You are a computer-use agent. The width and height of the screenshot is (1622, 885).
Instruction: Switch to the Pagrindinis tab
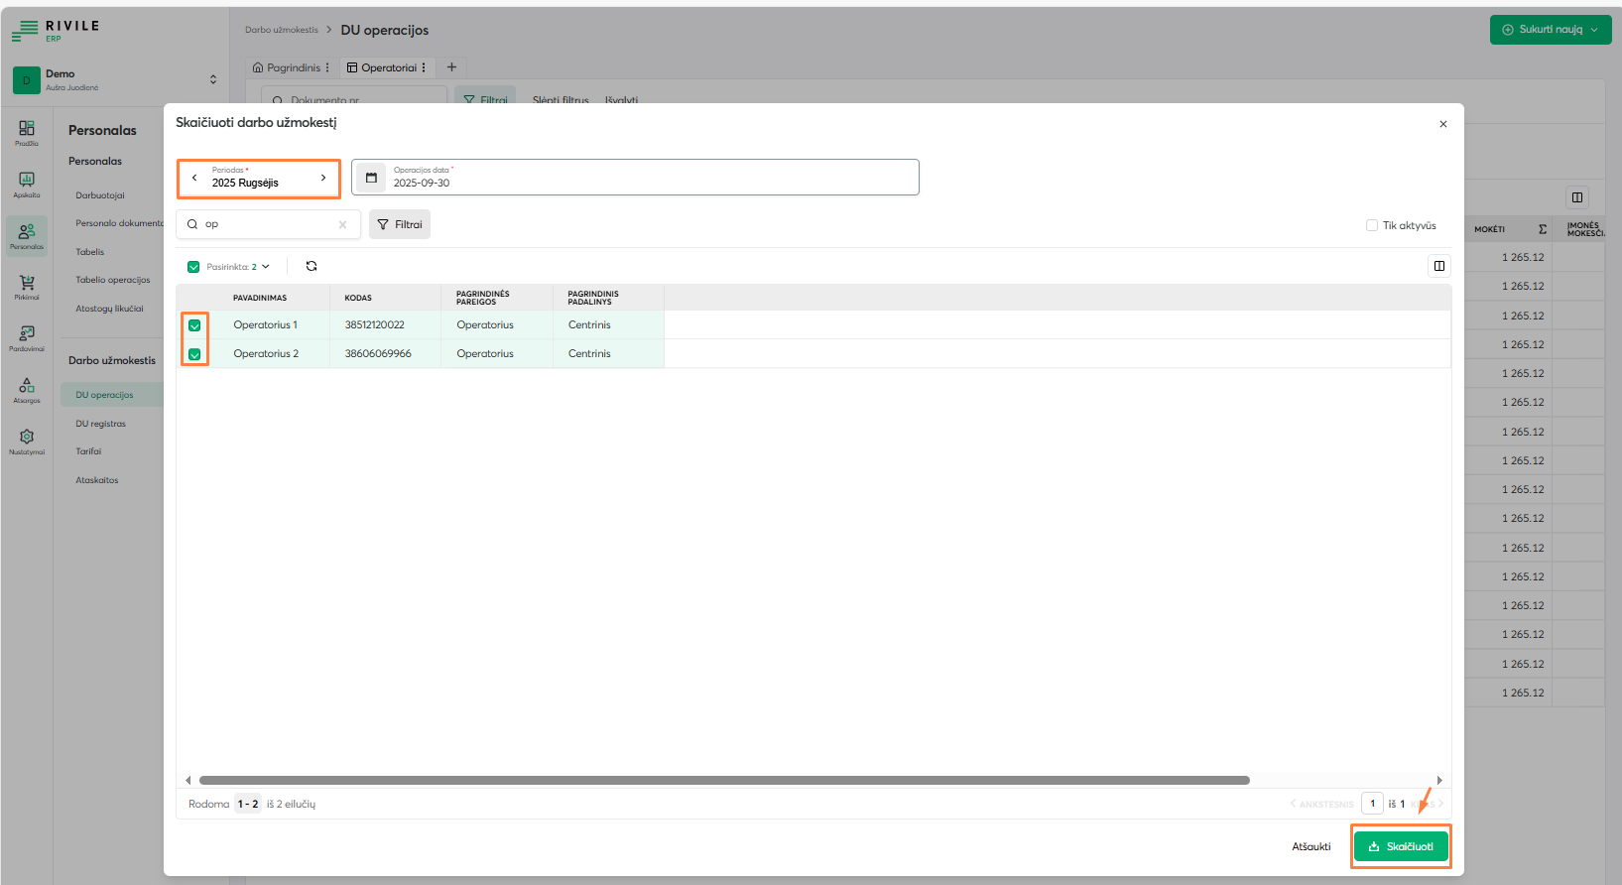(292, 67)
